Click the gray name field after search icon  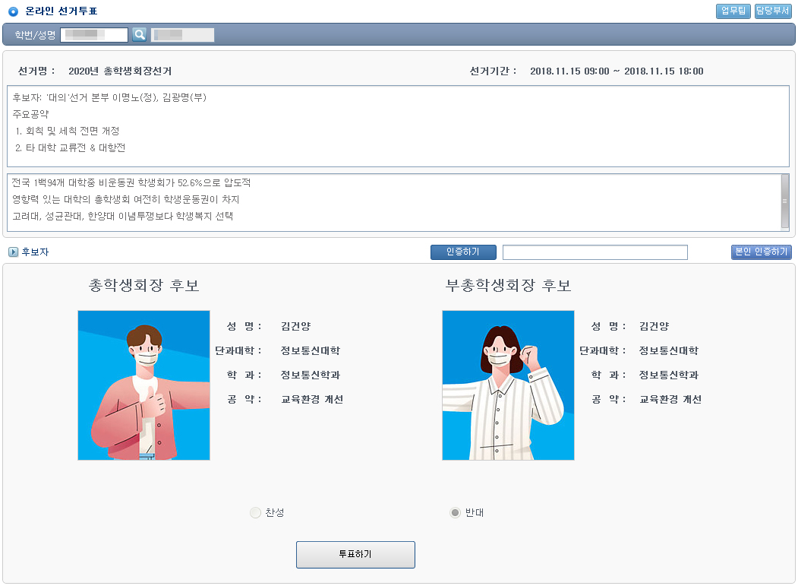182,34
